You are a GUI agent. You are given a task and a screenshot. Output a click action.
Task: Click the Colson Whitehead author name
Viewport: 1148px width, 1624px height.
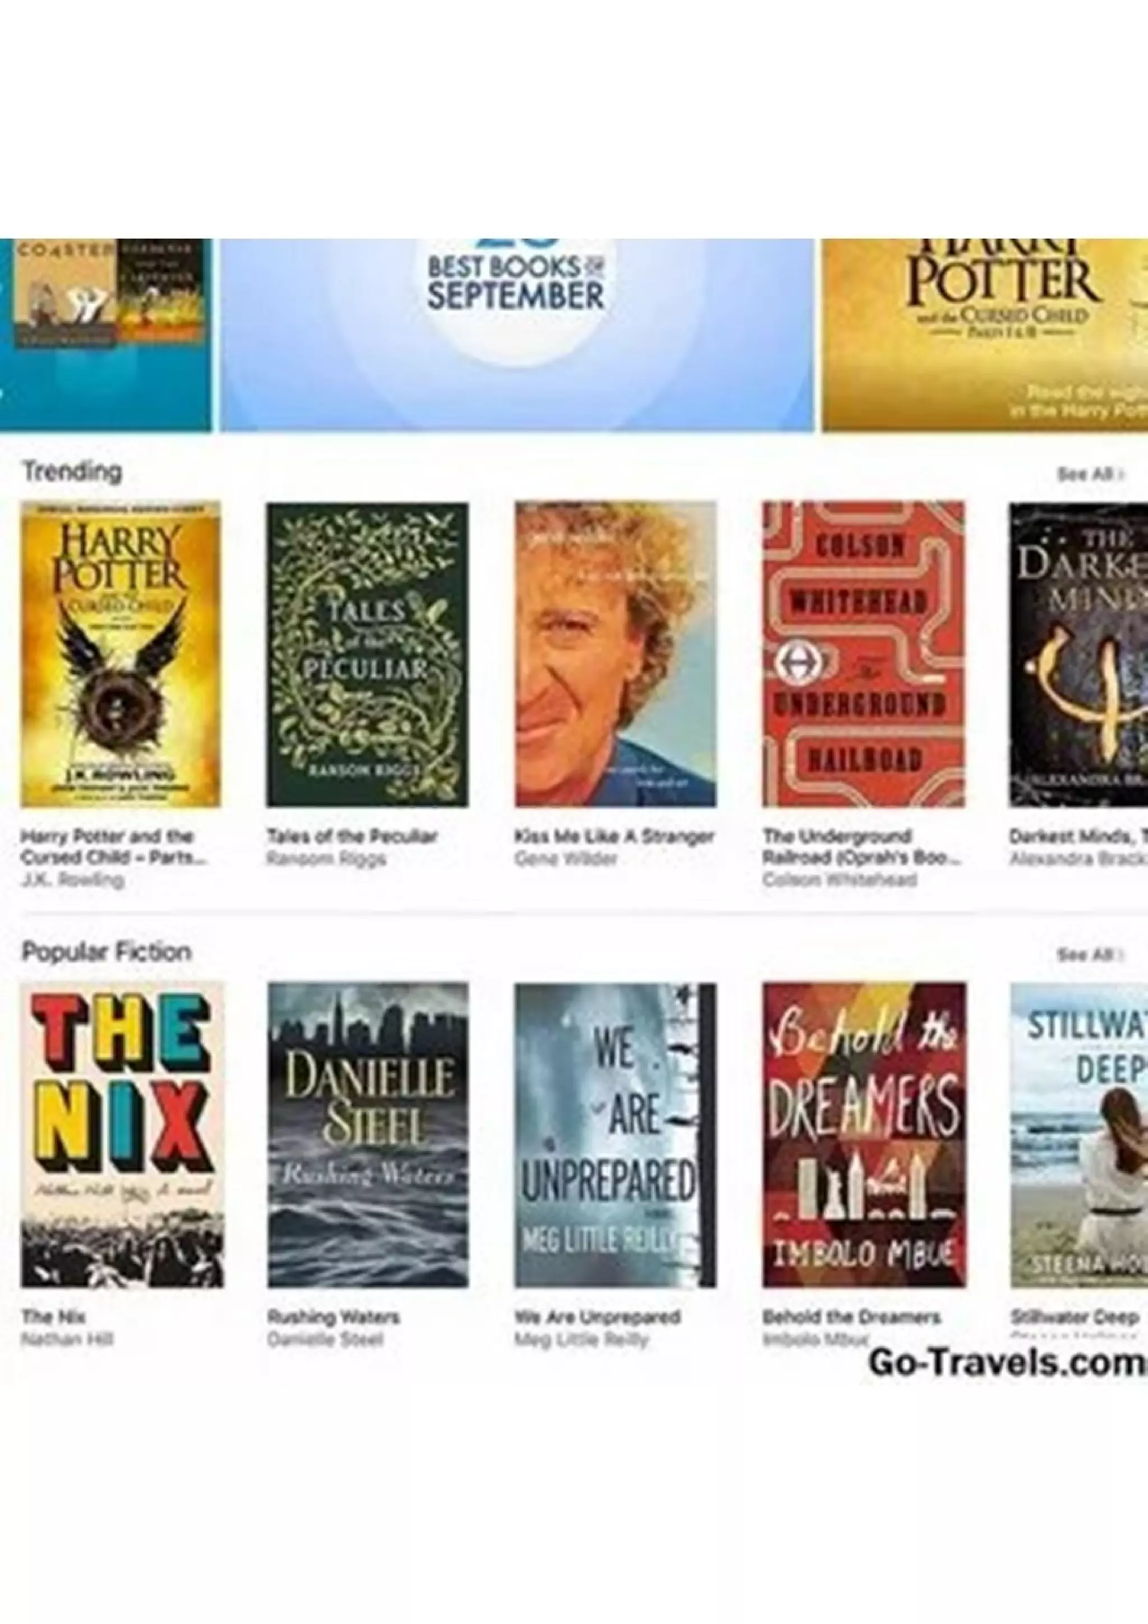point(840,880)
